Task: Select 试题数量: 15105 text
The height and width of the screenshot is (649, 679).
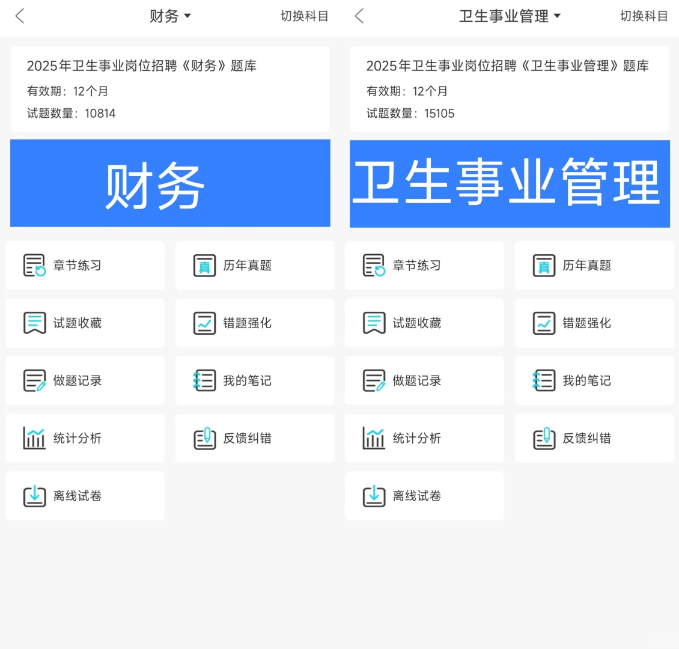Action: (x=410, y=114)
